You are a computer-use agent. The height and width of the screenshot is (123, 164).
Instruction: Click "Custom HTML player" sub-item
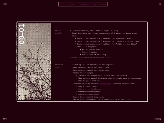pyautogui.click(x=103, y=76)
